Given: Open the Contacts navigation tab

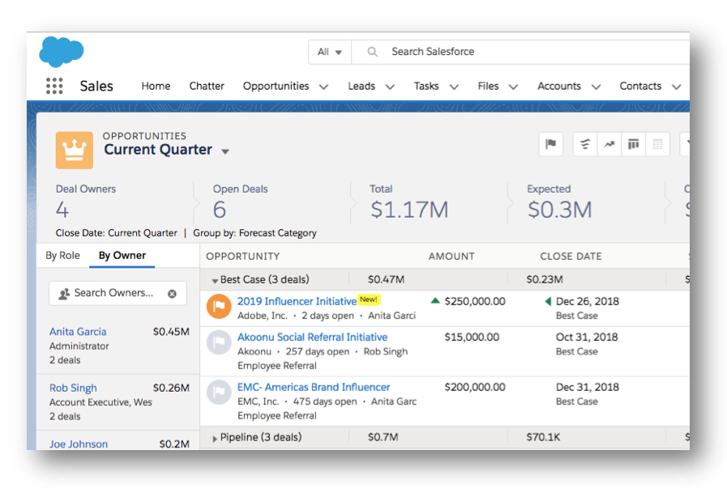Looking at the screenshot, I should click(x=640, y=86).
